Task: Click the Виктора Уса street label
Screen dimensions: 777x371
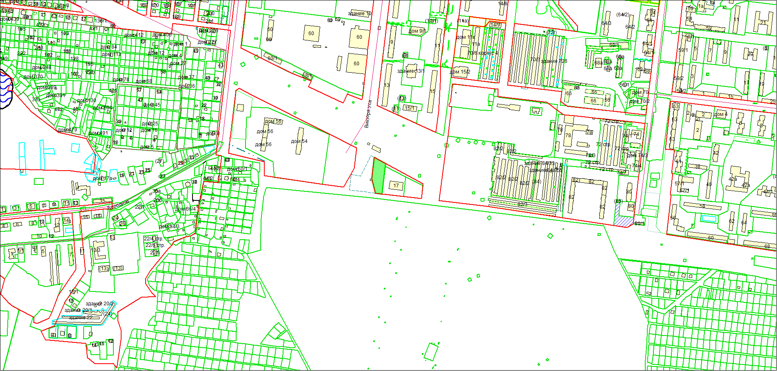Action: [368, 114]
